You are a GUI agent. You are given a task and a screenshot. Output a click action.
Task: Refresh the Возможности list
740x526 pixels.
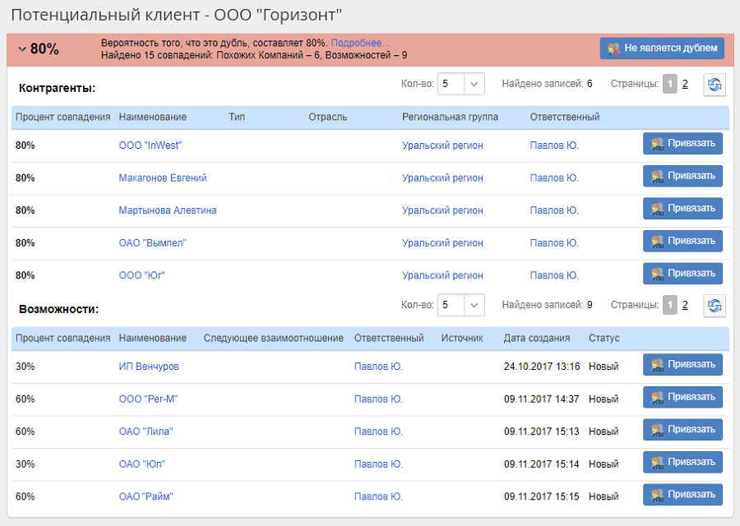pyautogui.click(x=714, y=306)
